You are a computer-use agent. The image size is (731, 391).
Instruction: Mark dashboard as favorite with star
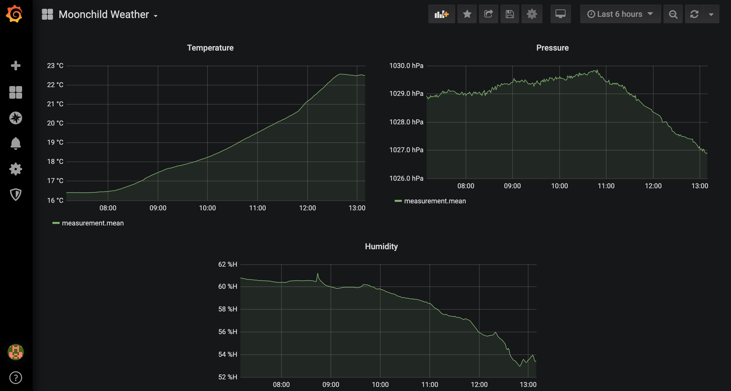tap(467, 14)
